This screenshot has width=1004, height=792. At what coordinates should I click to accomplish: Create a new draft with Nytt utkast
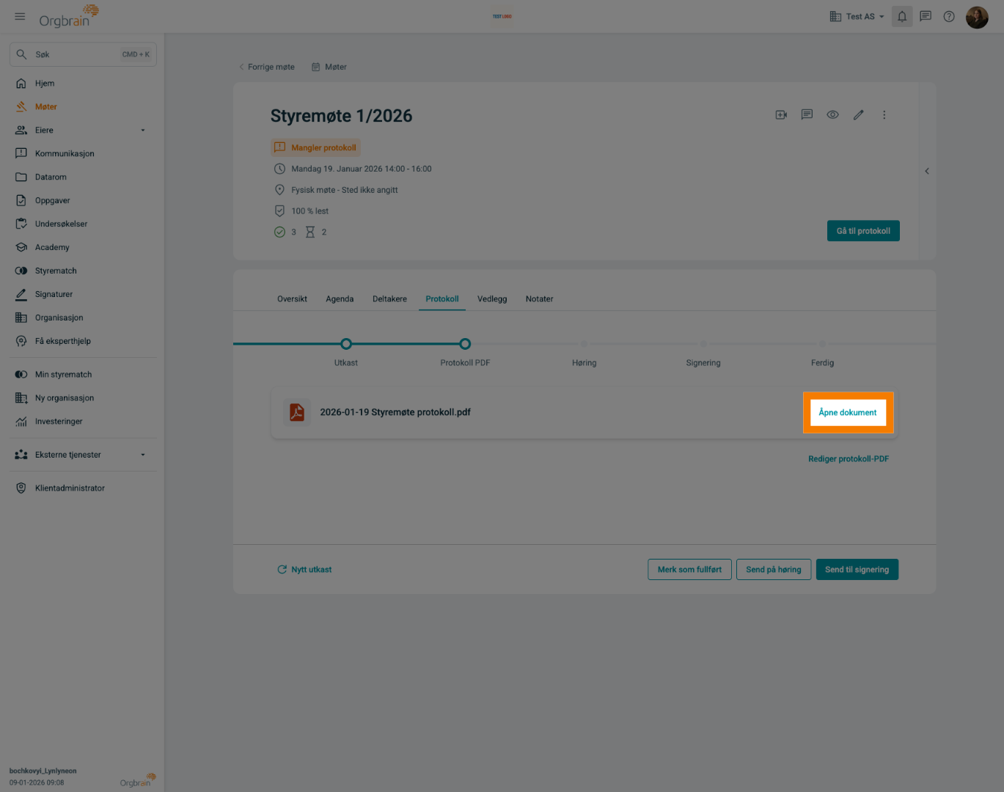(304, 570)
